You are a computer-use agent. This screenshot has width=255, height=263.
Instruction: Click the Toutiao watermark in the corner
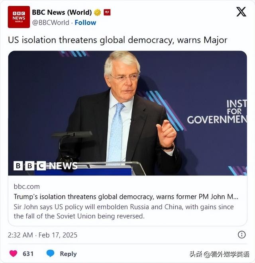point(220,254)
